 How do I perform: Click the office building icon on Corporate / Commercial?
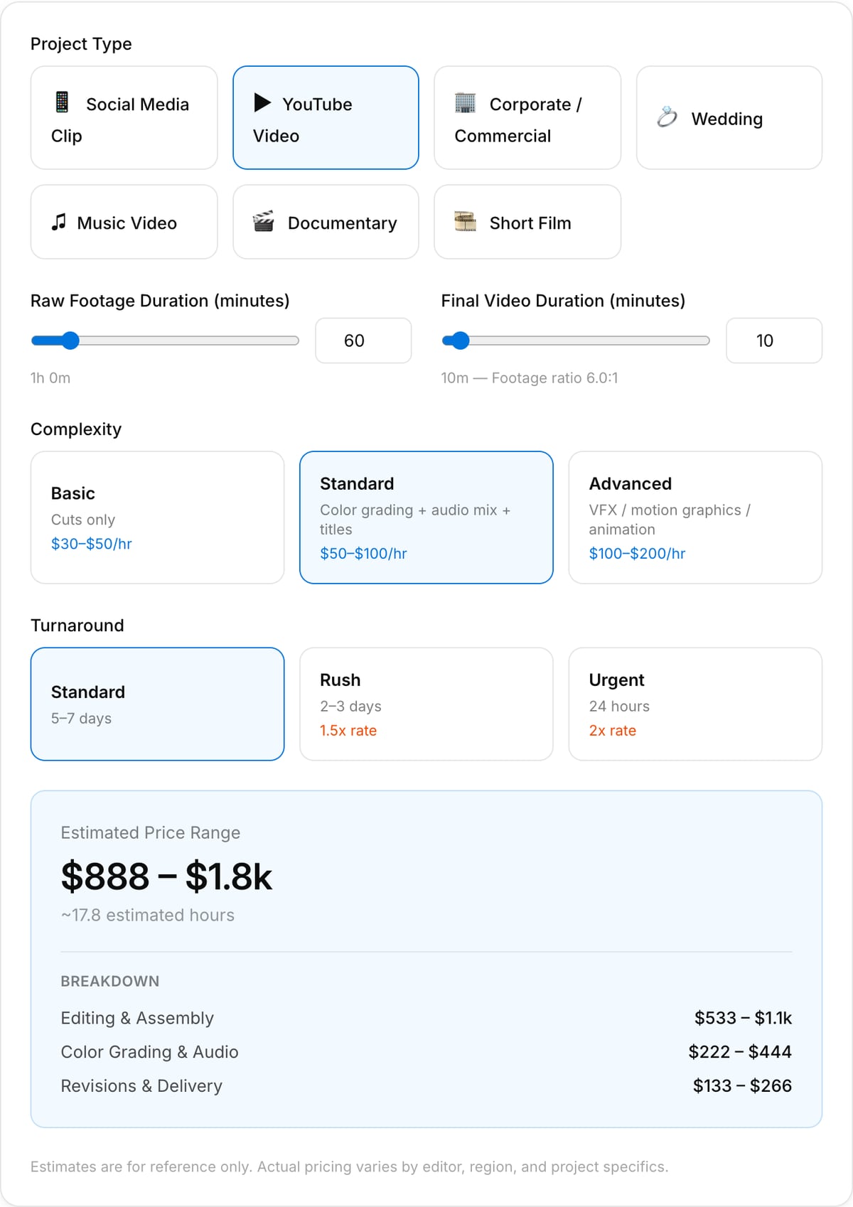tap(465, 102)
